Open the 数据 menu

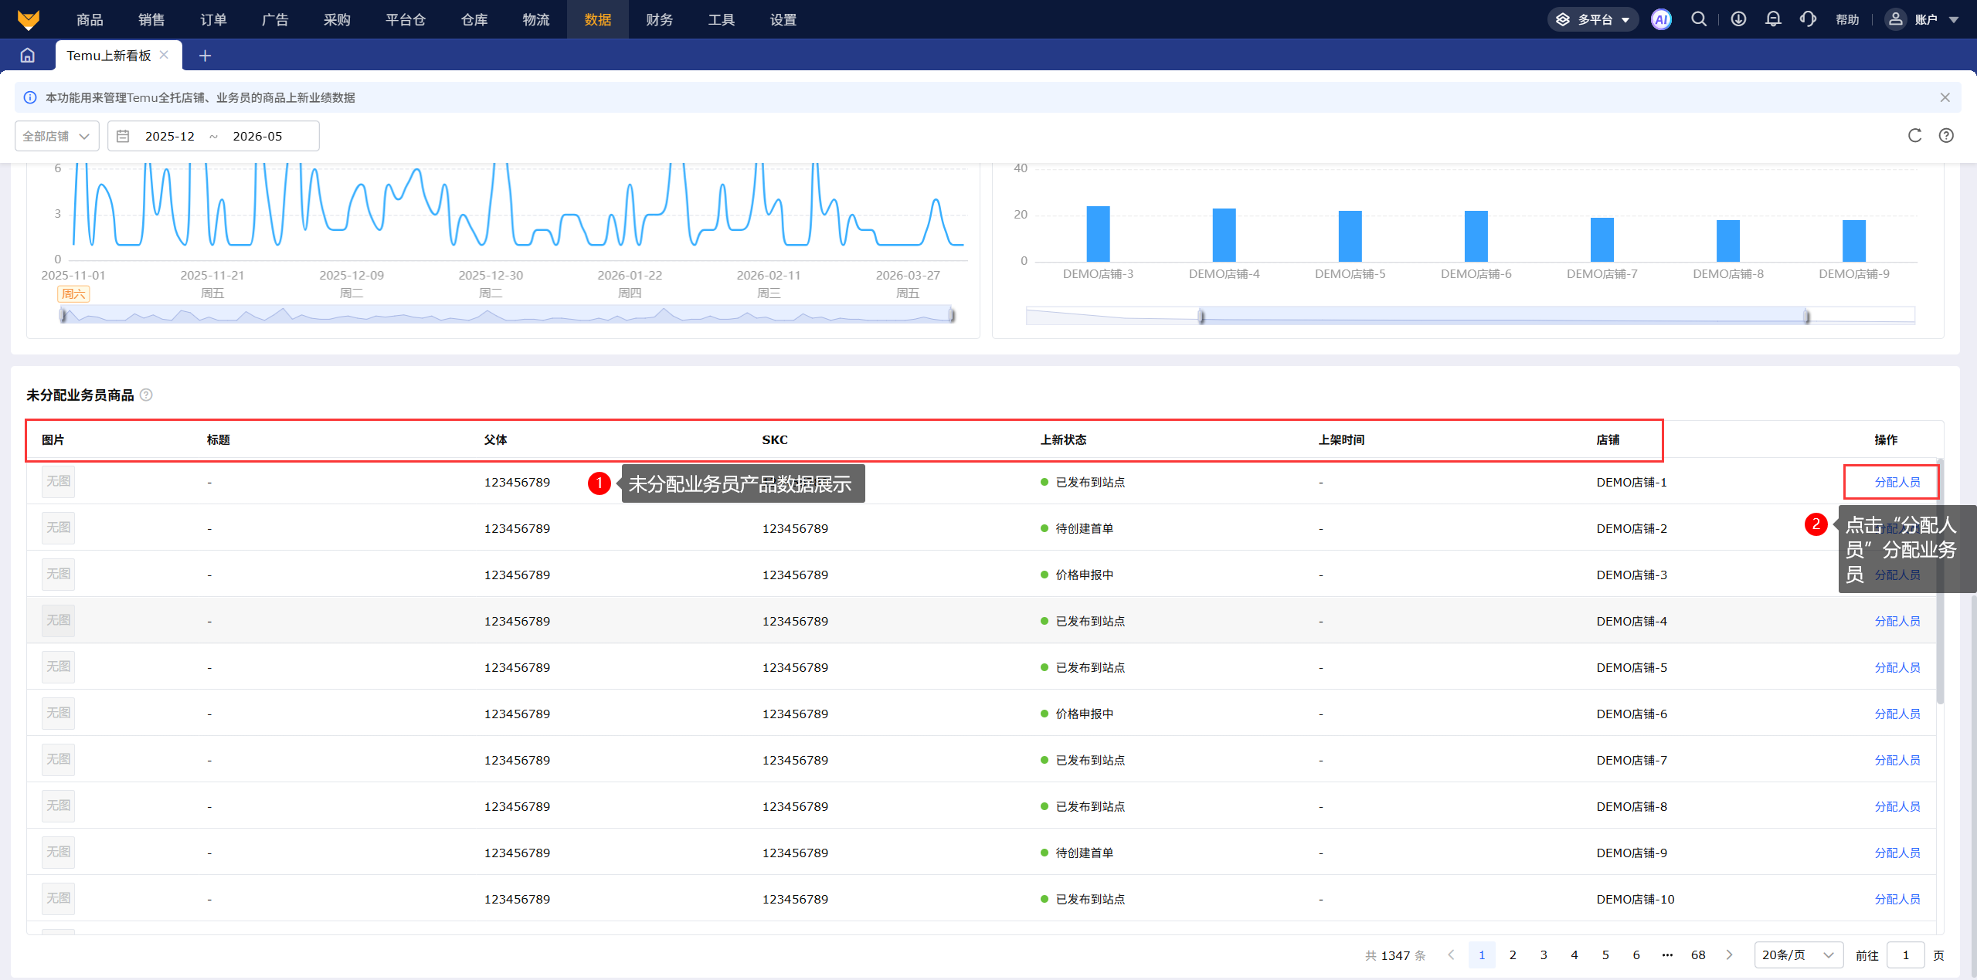[597, 19]
